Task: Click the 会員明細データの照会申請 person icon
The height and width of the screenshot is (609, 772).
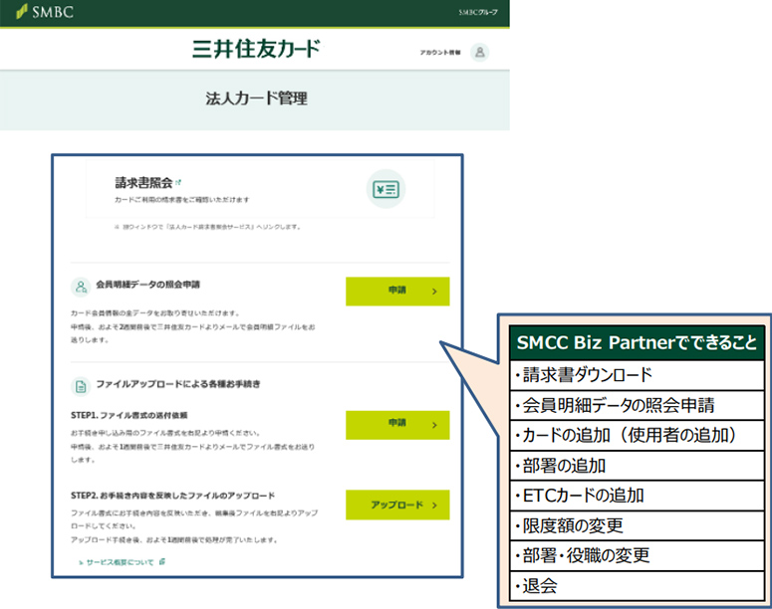Action: tap(81, 287)
